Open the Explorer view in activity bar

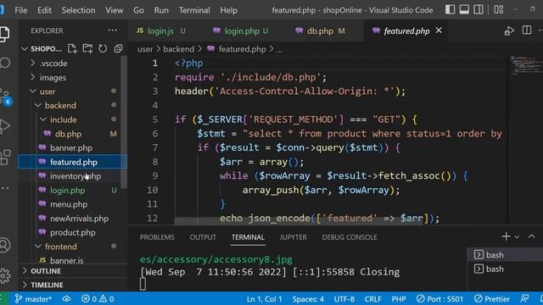point(4,34)
